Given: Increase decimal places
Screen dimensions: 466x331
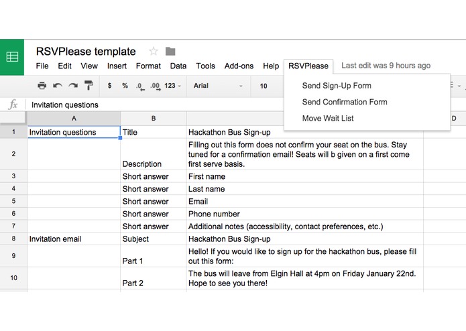Looking at the screenshot, I should (x=156, y=86).
